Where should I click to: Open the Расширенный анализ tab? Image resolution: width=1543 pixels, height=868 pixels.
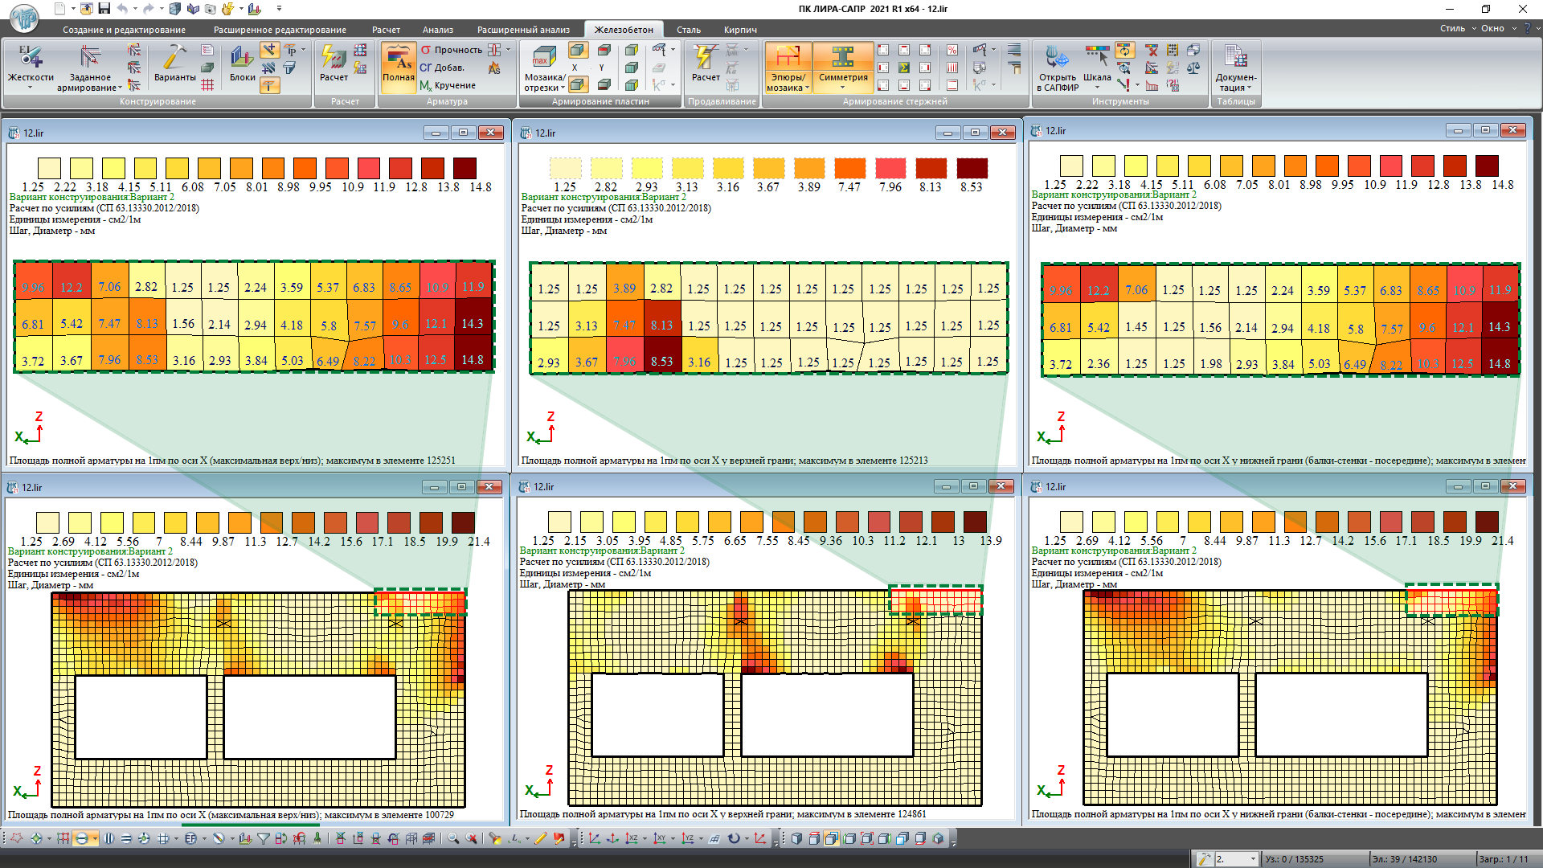(523, 30)
